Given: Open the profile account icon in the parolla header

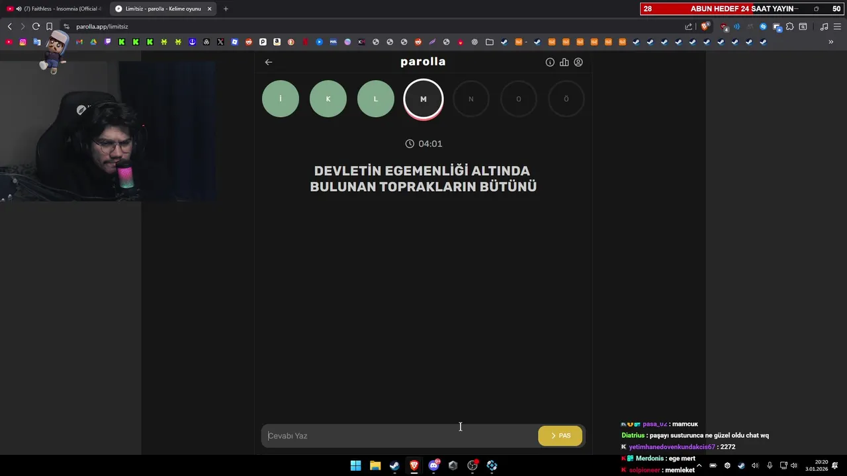Looking at the screenshot, I should point(578,62).
